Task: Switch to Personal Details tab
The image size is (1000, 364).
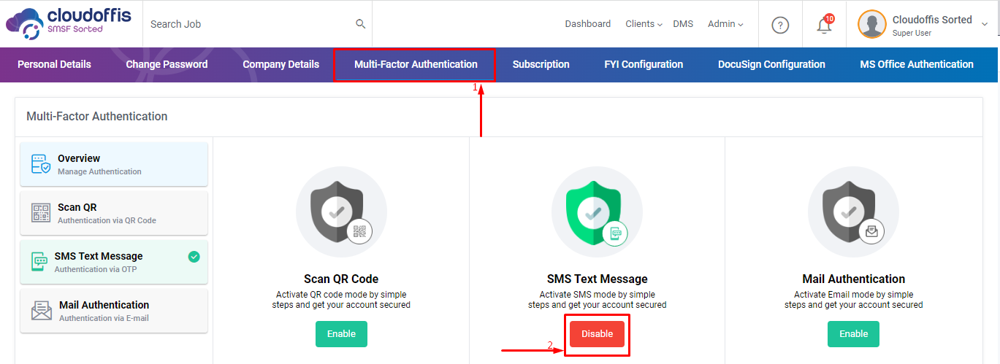Action: pos(54,64)
